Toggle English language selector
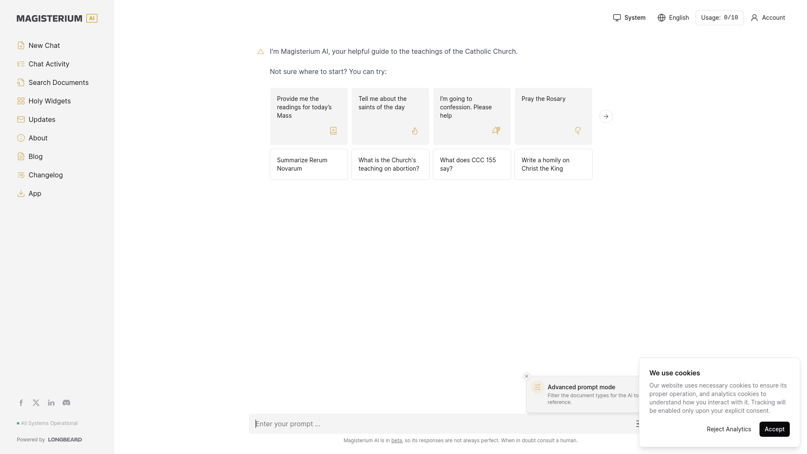The width and height of the screenshot is (807, 454). point(673,18)
